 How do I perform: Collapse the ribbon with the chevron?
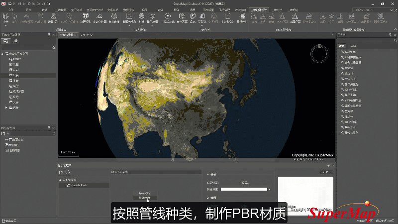(395, 30)
